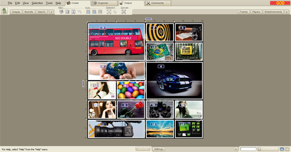The width and height of the screenshot is (291, 152).
Task: Go to the next page arrow
Action: coord(145,149)
